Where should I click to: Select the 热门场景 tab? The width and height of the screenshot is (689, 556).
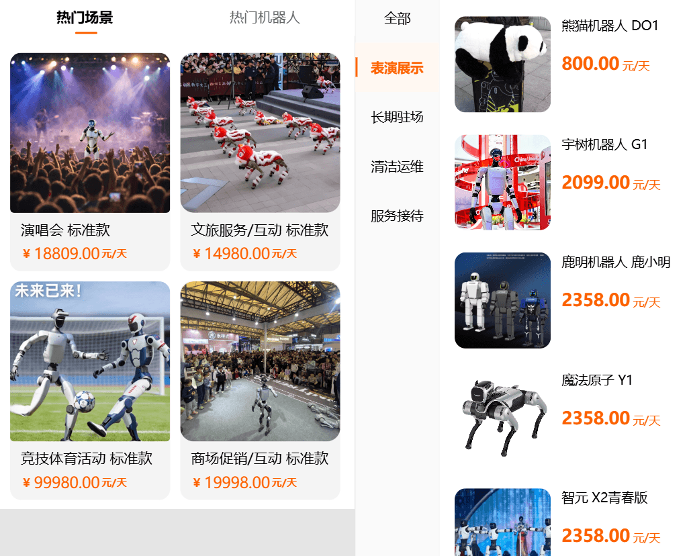85,17
